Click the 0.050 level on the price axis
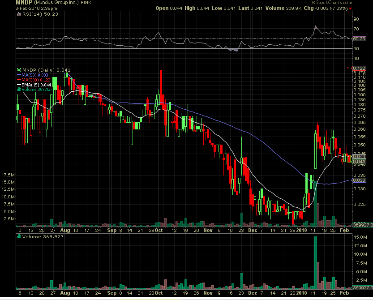Image resolution: width=373 pixels, height=300 pixels. pyautogui.click(x=360, y=145)
